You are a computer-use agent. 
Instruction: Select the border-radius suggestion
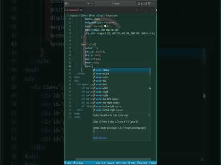point(121,70)
